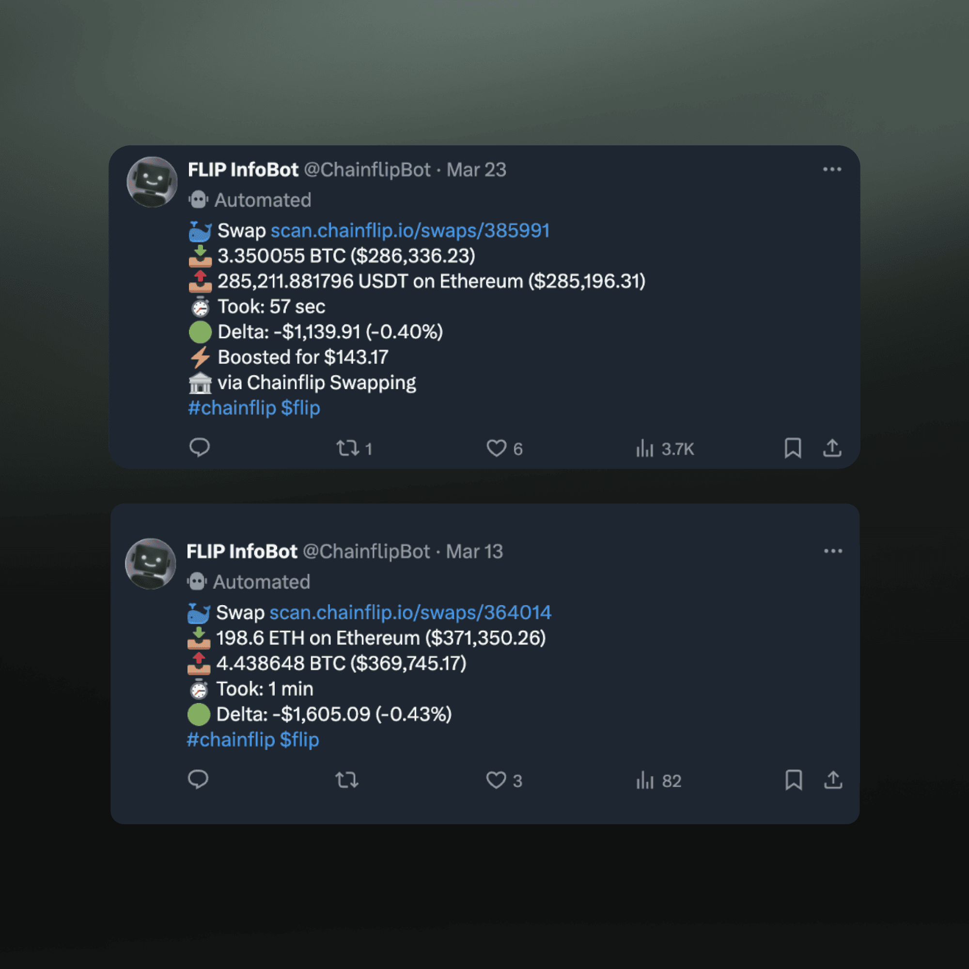Retweet the Mar 23 swap tweet
The image size is (969, 969).
[354, 448]
